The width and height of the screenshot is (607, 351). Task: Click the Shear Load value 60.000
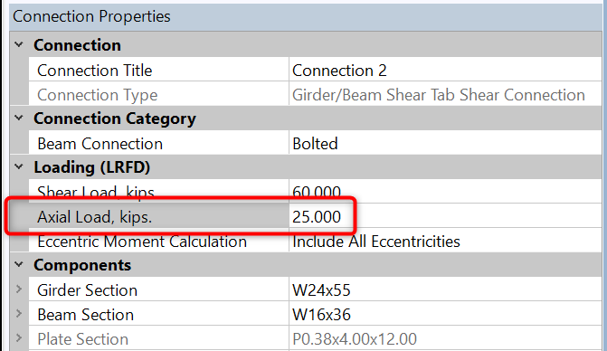[x=317, y=193]
